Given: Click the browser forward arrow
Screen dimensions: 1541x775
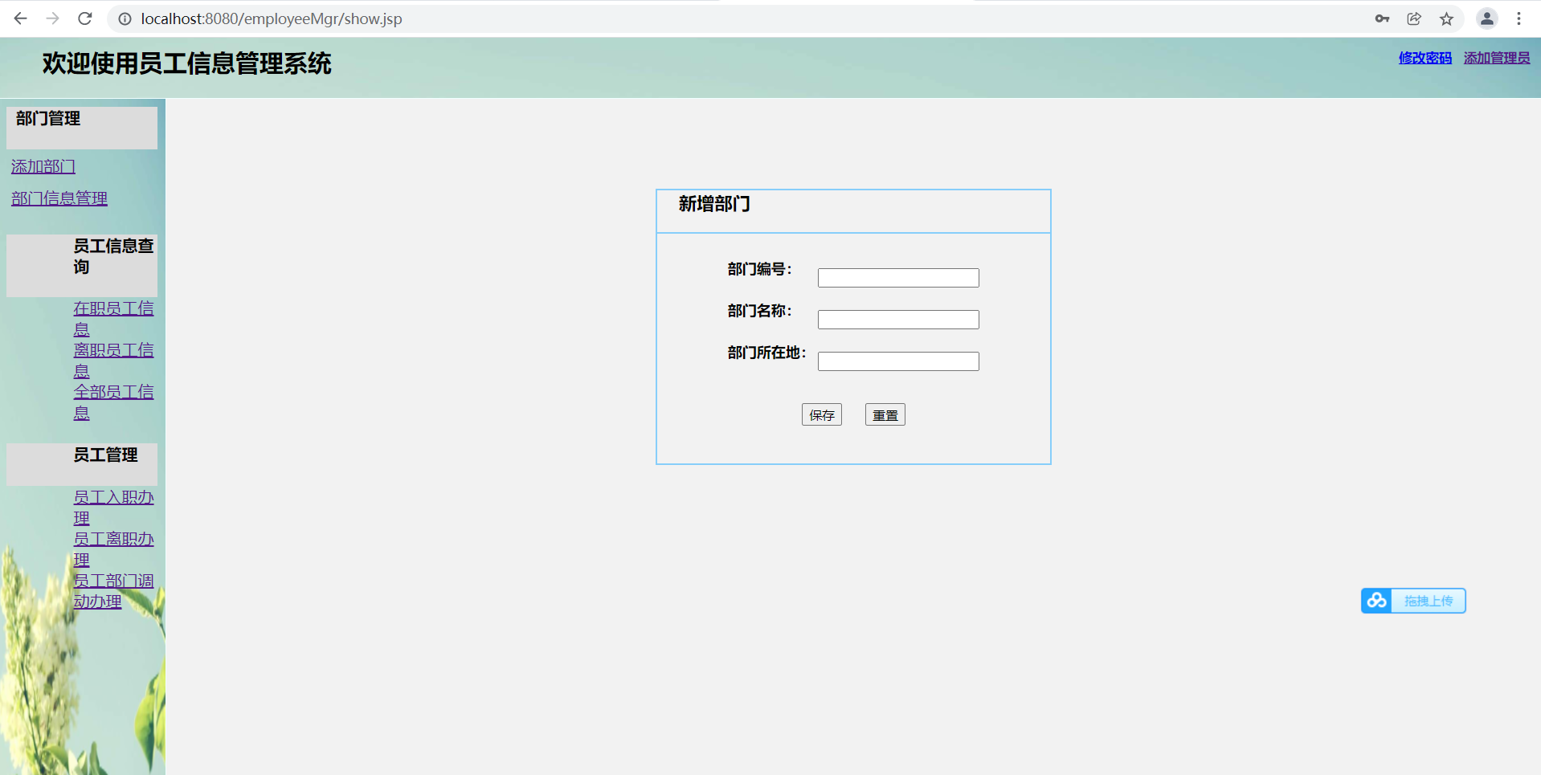Looking at the screenshot, I should (x=53, y=18).
